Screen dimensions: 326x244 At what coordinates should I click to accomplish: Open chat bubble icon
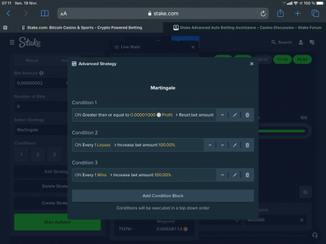pyautogui.click(x=312, y=42)
